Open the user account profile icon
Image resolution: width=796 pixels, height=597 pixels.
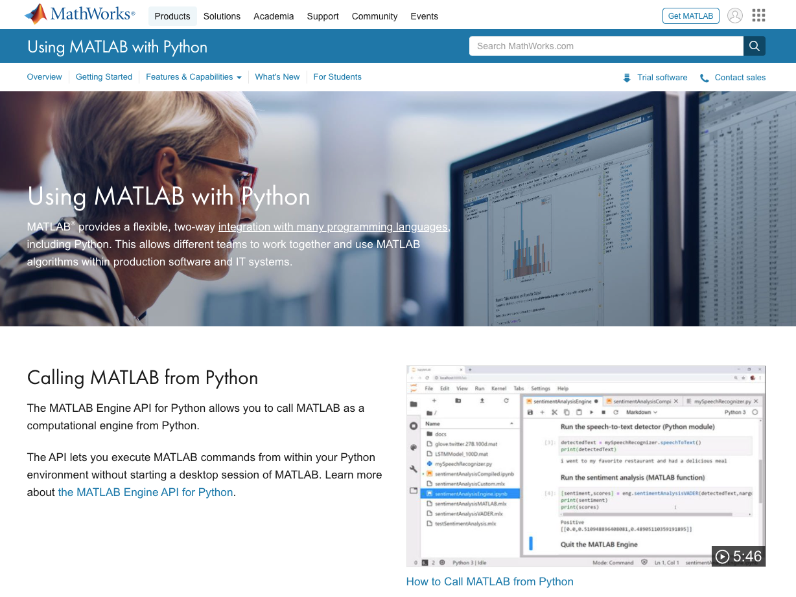tap(734, 16)
